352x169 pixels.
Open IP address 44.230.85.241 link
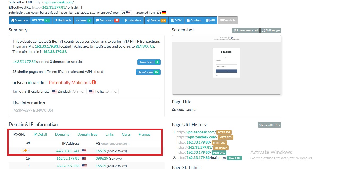(x=68, y=151)
